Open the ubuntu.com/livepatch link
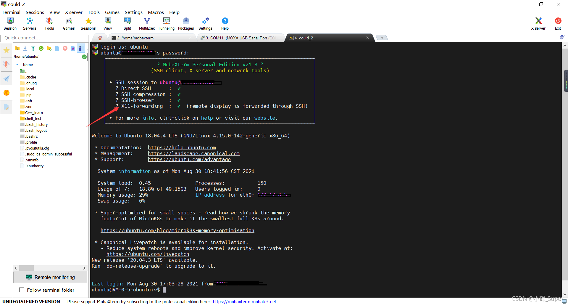The width and height of the screenshot is (568, 305). point(148,254)
